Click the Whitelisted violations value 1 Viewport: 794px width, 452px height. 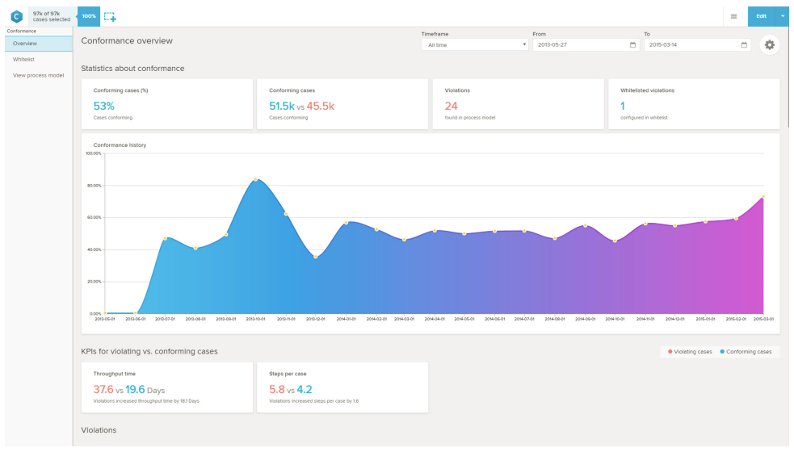[x=622, y=107]
